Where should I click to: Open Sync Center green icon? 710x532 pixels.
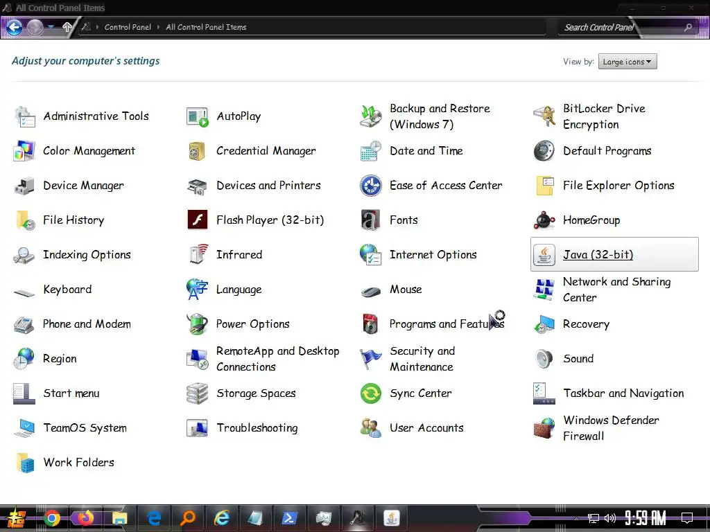pos(371,393)
